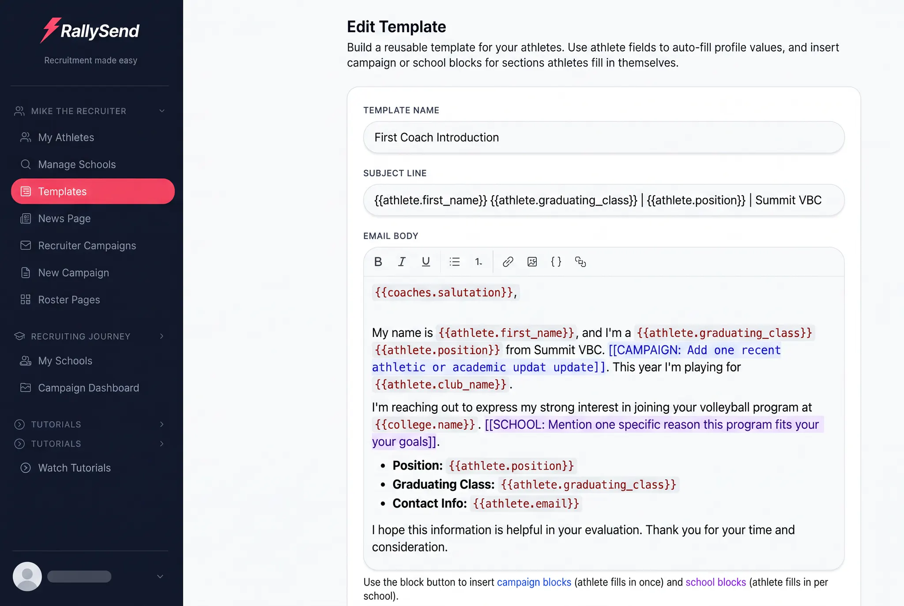The height and width of the screenshot is (606, 904).
Task: Expand the second Tutorials section chevron
Action: click(x=162, y=444)
